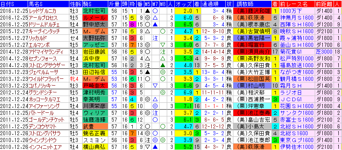
Task: Click jockey cell 野中悠太
Action: [x=95, y=25]
